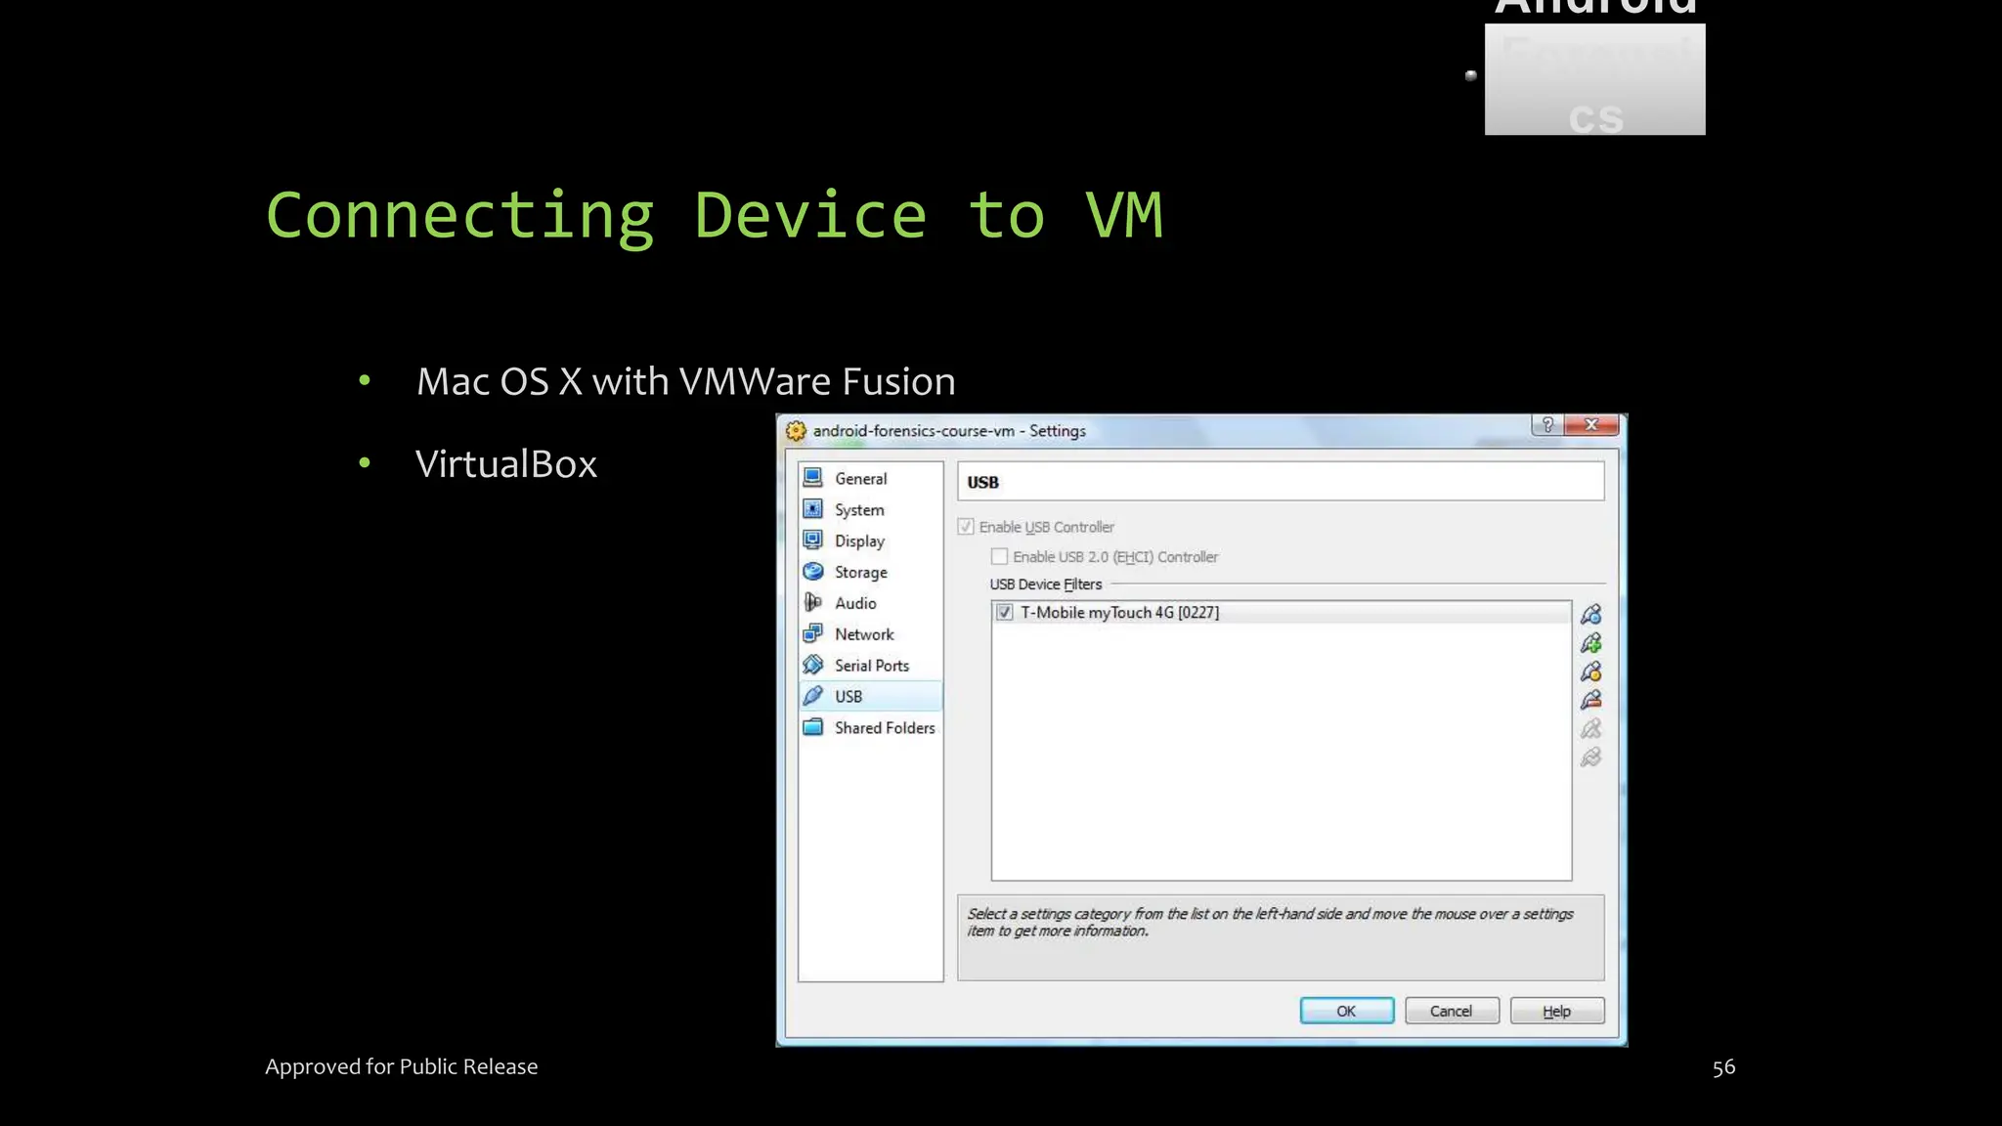Select the System settings category
The image size is (2002, 1126).
(858, 510)
